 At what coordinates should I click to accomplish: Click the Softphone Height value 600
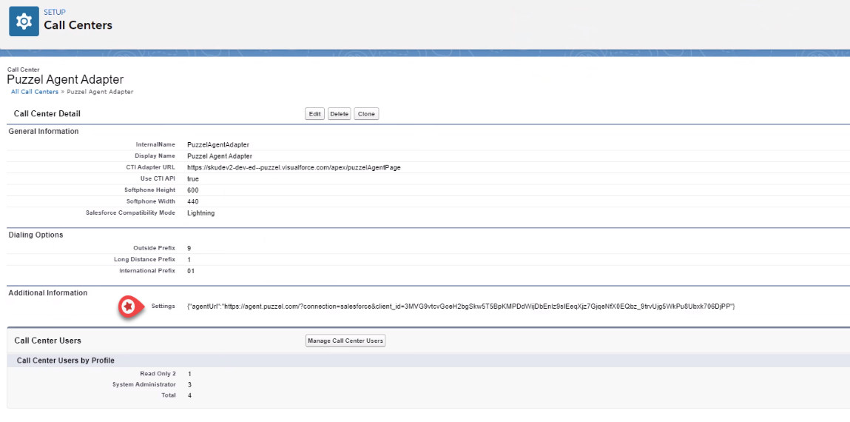192,190
